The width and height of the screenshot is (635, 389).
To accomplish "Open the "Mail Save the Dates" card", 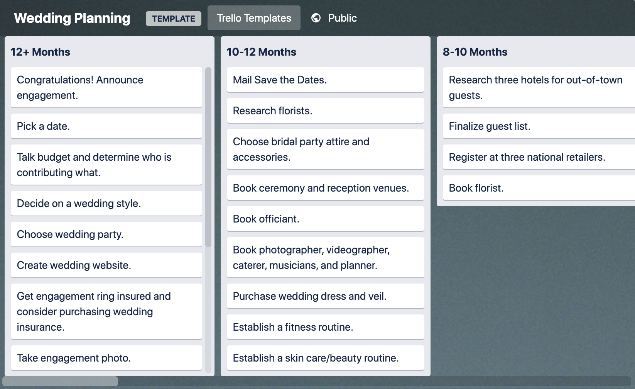I will [x=325, y=80].
